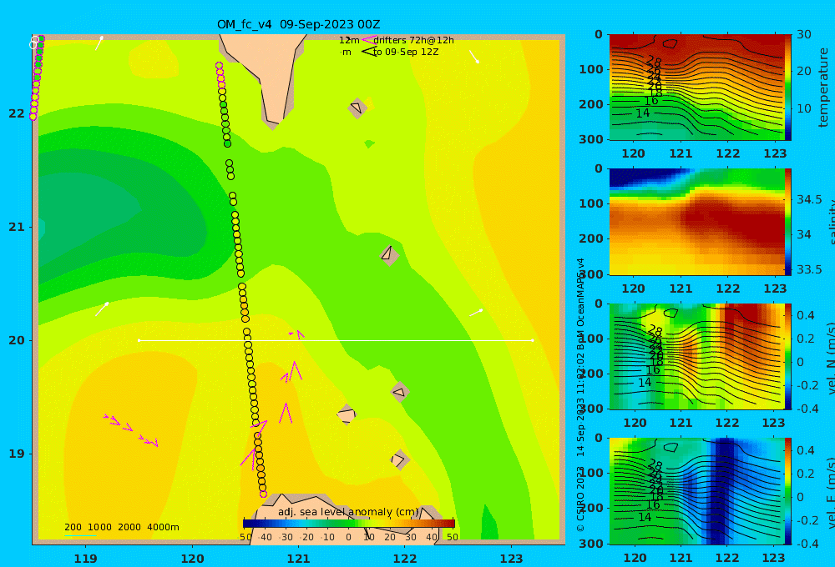Click the latitude tick label 21 on the map
This screenshot has height=567, width=835.
(17, 227)
